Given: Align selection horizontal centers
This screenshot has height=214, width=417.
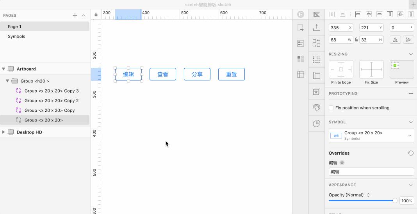Looking at the screenshot, I should coord(369,14).
